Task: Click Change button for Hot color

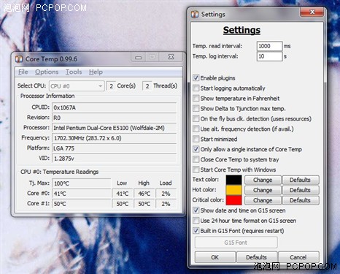Action: (263, 190)
